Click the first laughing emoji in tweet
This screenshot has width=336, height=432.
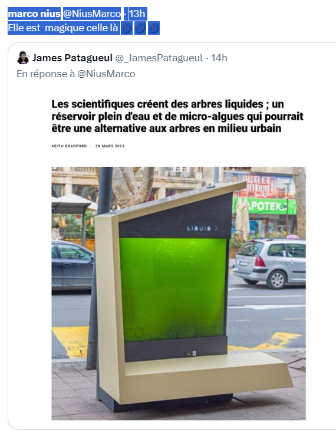click(127, 28)
